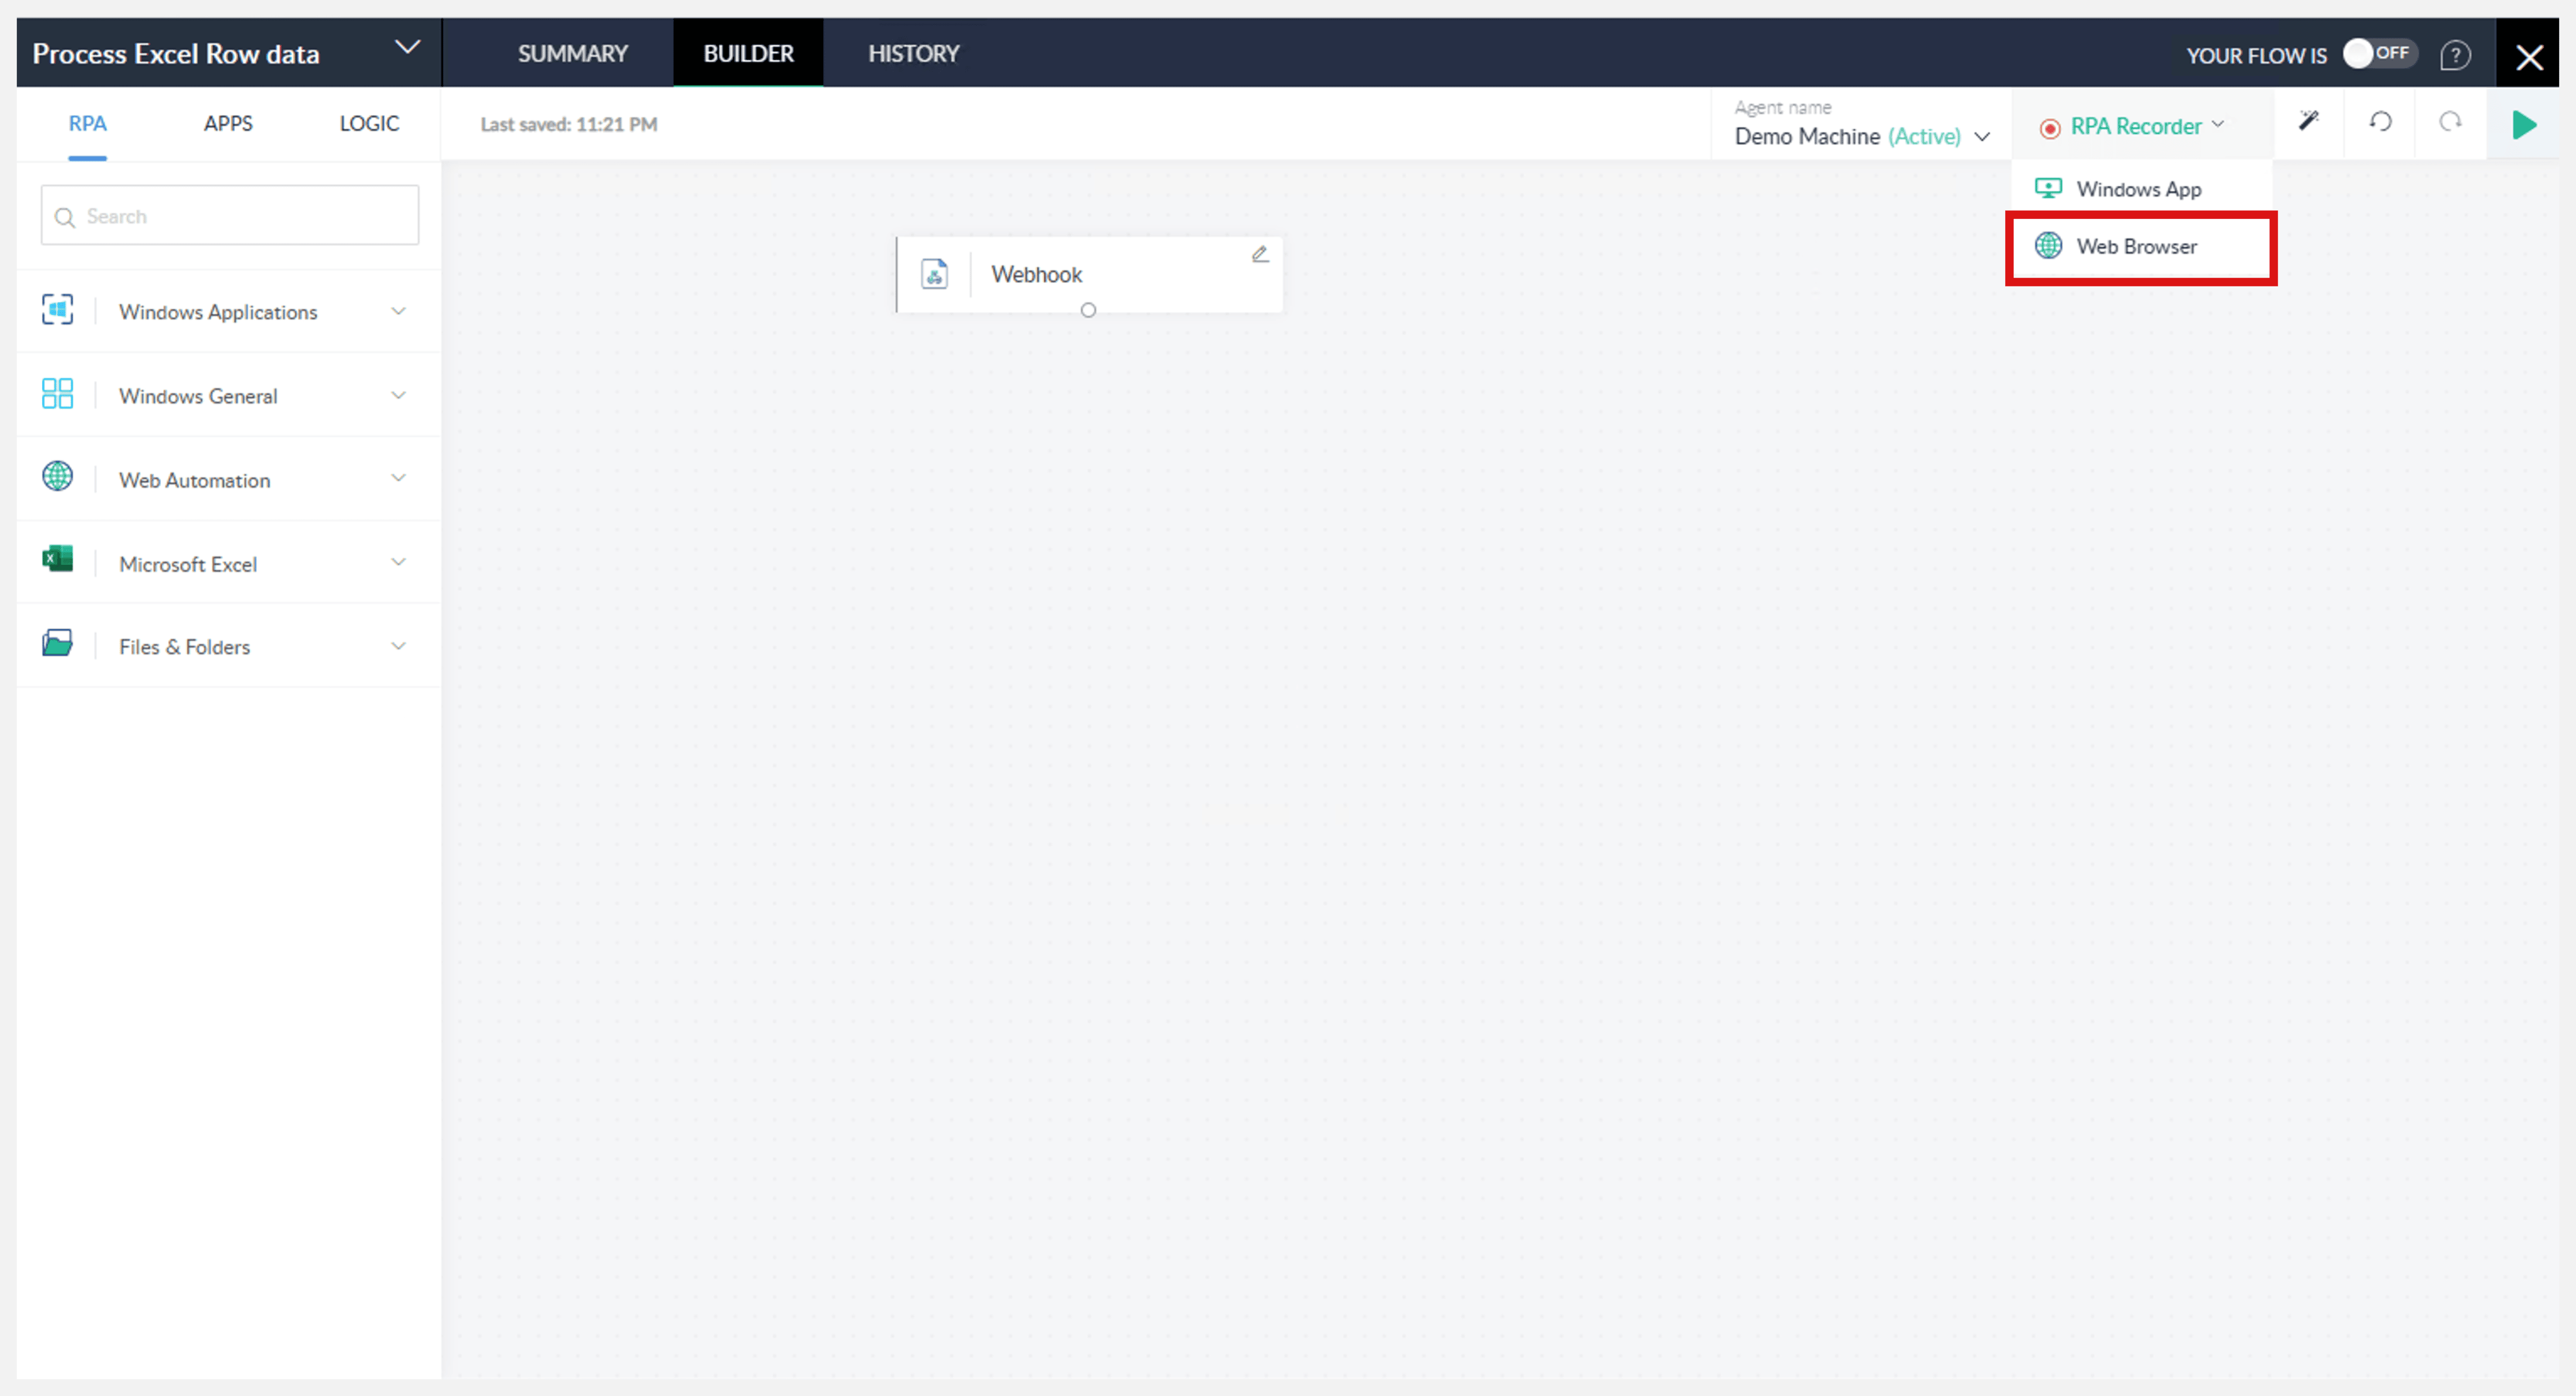Image resolution: width=2576 pixels, height=1396 pixels.
Task: Switch to the LOGIC tab
Action: [368, 123]
